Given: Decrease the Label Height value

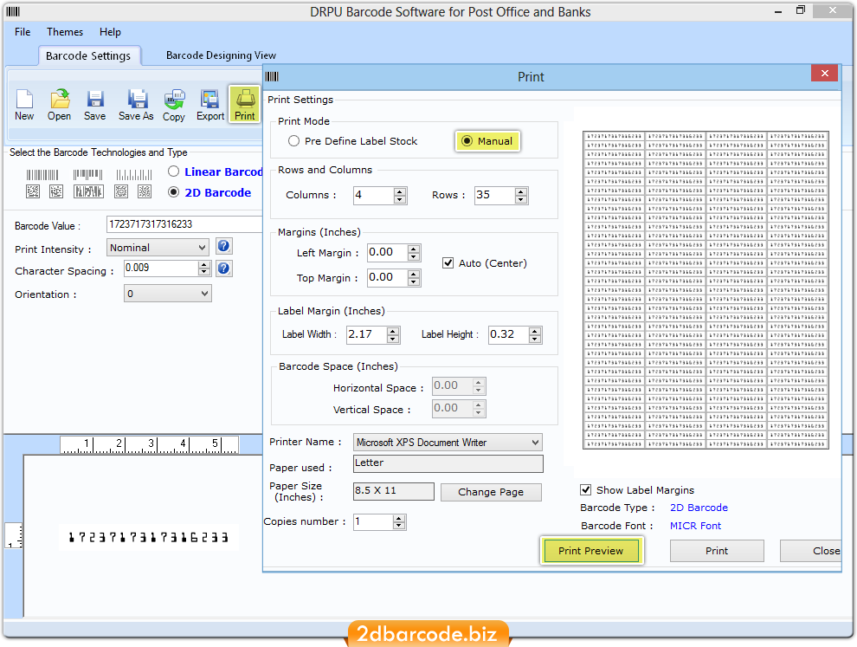Looking at the screenshot, I should (x=535, y=339).
